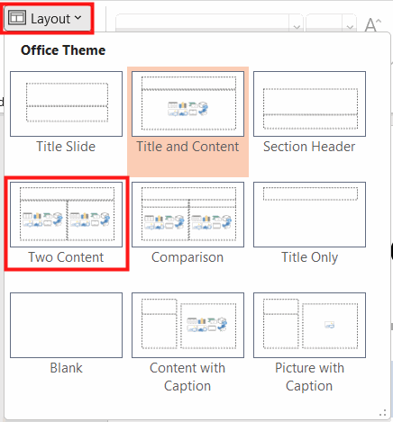The width and height of the screenshot is (393, 422).
Task: Select the Comparison layout thumbnail
Action: pos(187,214)
